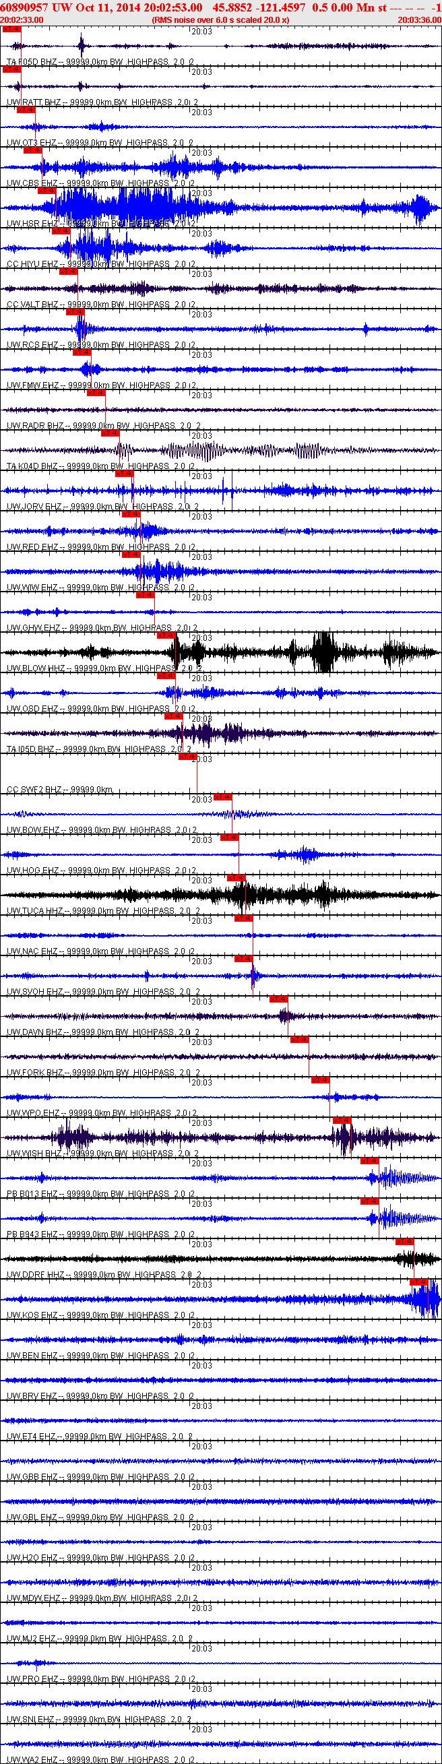Select the red pick flag on the UW.WIW trace
Image resolution: width=442 pixels, height=1764 pixels.
click(x=131, y=554)
